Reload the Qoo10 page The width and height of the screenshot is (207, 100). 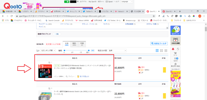(x=11, y=16)
